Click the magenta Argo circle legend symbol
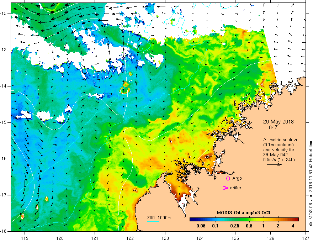 (228, 178)
